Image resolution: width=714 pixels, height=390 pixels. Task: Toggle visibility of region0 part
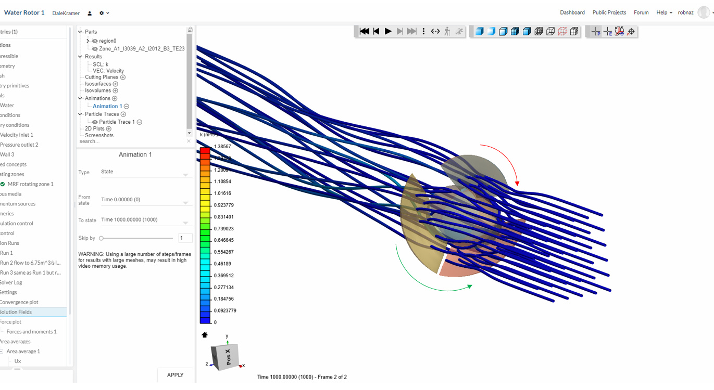(95, 41)
